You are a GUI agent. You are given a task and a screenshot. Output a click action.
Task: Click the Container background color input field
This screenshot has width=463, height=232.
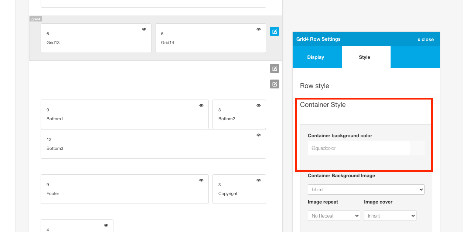click(x=358, y=148)
